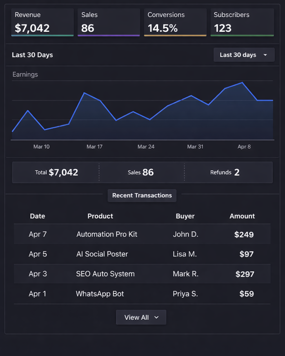Expand the View All button
285x356 pixels.
point(141,317)
